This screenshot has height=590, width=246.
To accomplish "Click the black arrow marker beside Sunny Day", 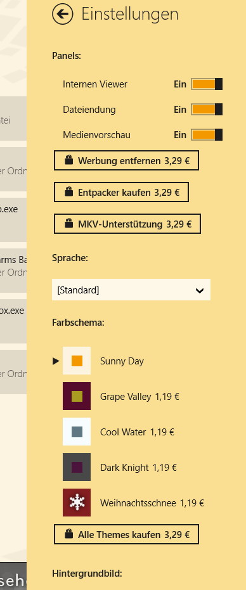I will [x=56, y=361].
